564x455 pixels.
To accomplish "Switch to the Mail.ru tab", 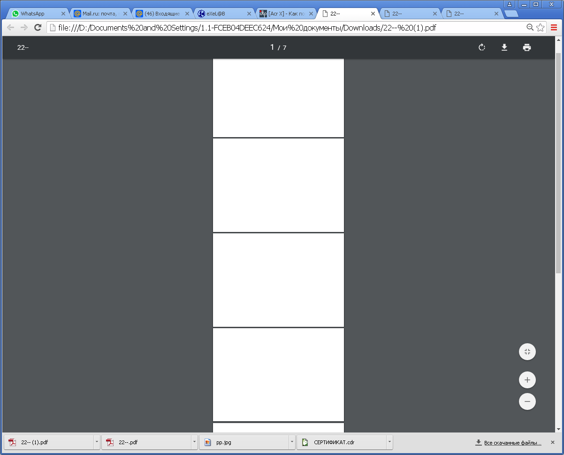I will [100, 14].
